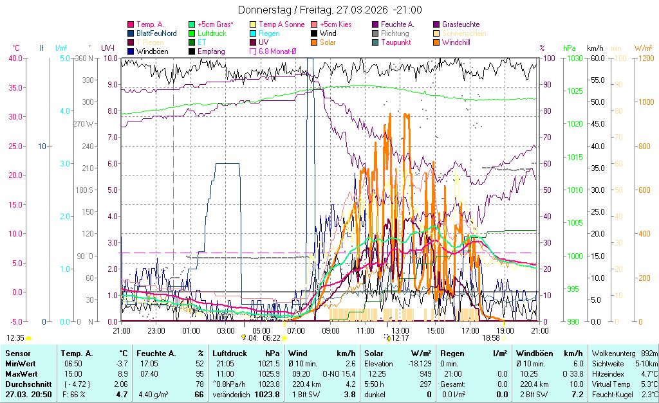Click the UV legend square
This screenshot has height=403, width=659.
(254, 42)
